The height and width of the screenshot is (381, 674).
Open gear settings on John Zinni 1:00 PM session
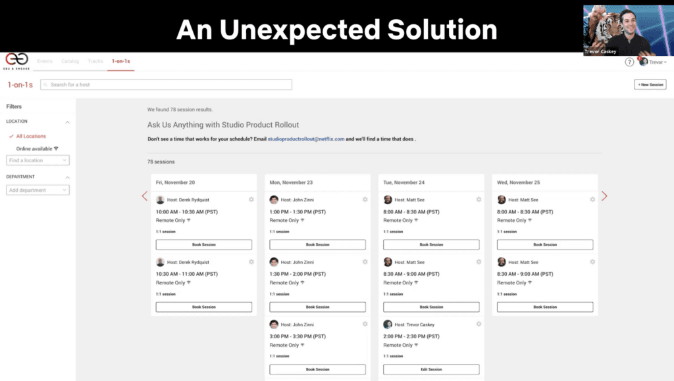[x=365, y=200]
